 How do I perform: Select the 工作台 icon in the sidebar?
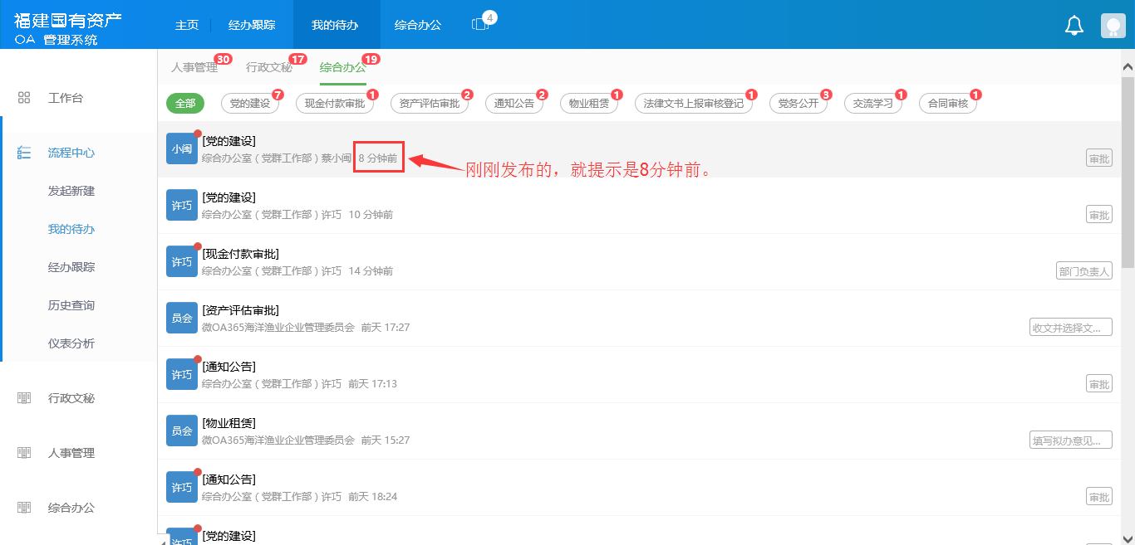click(23, 97)
